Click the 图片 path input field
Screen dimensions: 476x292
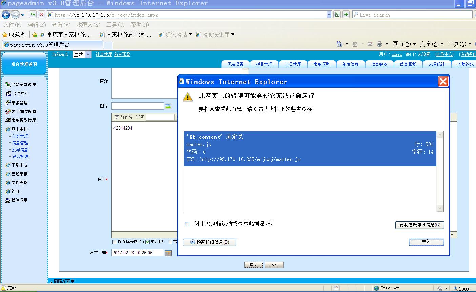click(138, 106)
